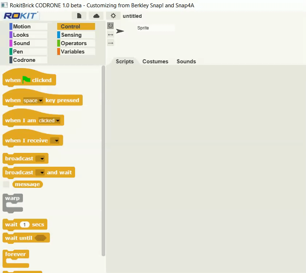This screenshot has width=306, height=273.
Task: Open the 'when I receive' message dropdown
Action: [55, 141]
